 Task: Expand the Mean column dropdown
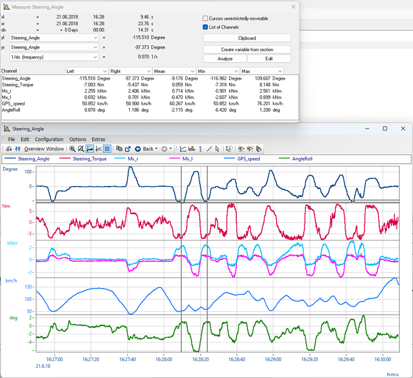tap(193, 71)
